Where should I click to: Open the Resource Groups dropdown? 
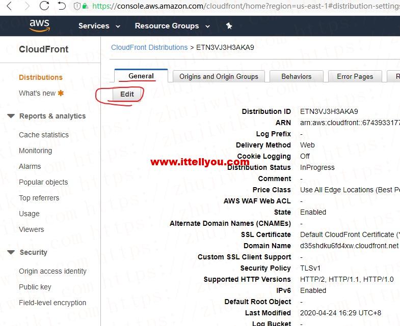172,26
